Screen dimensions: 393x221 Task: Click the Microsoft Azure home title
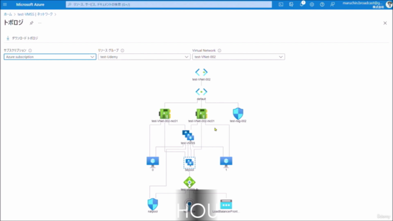click(30, 4)
